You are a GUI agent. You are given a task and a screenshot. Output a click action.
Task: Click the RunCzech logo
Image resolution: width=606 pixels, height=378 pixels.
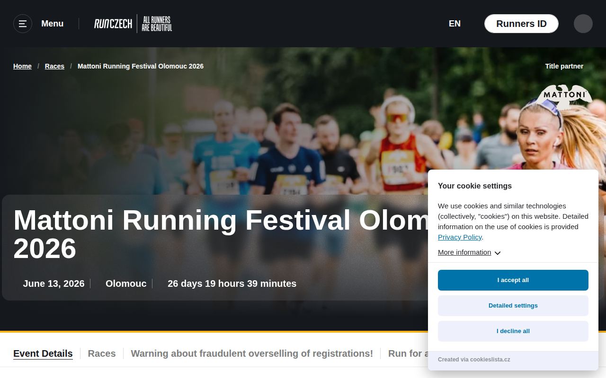[x=133, y=24]
